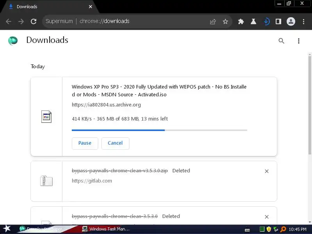
Task: Open the profile avatar menu
Action: point(291,21)
